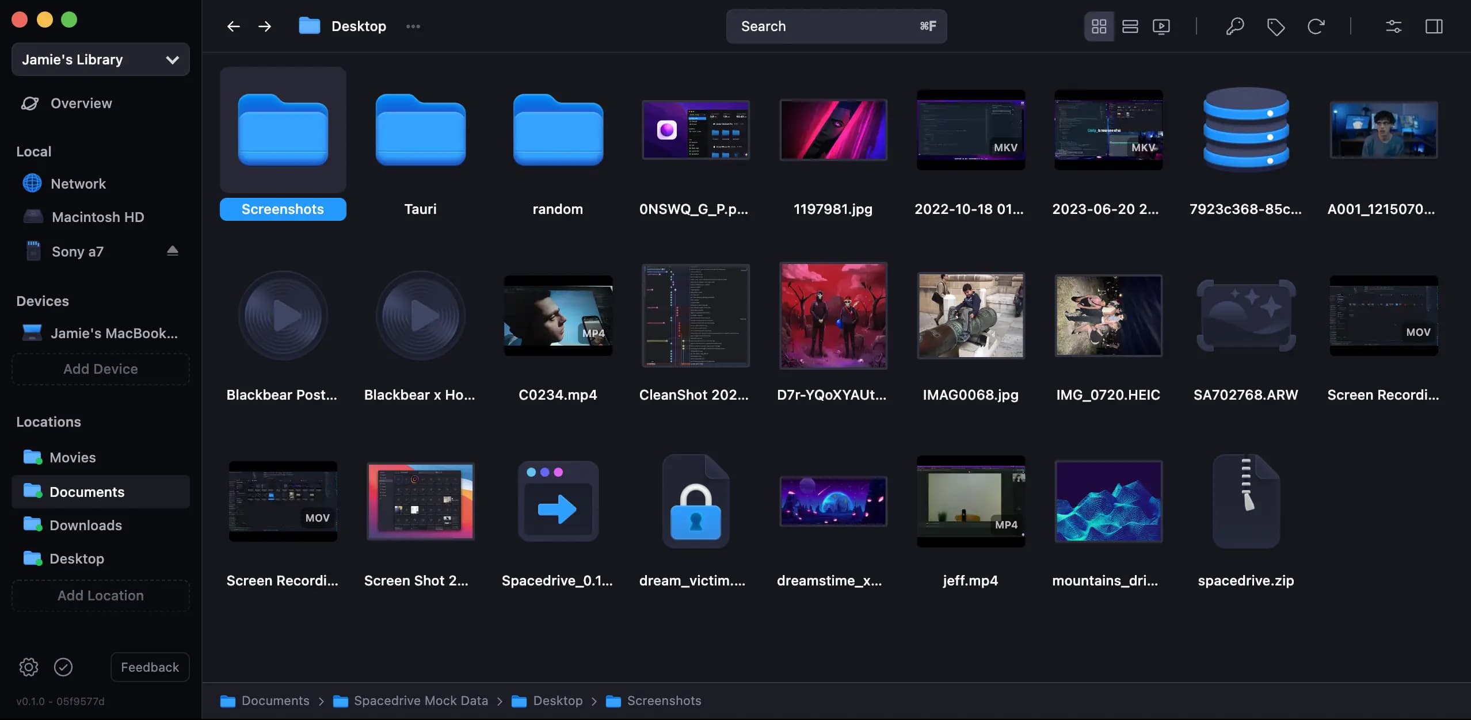1471x720 pixels.
Task: Open the three-dots menu beside Desktop
Action: pyautogui.click(x=413, y=26)
